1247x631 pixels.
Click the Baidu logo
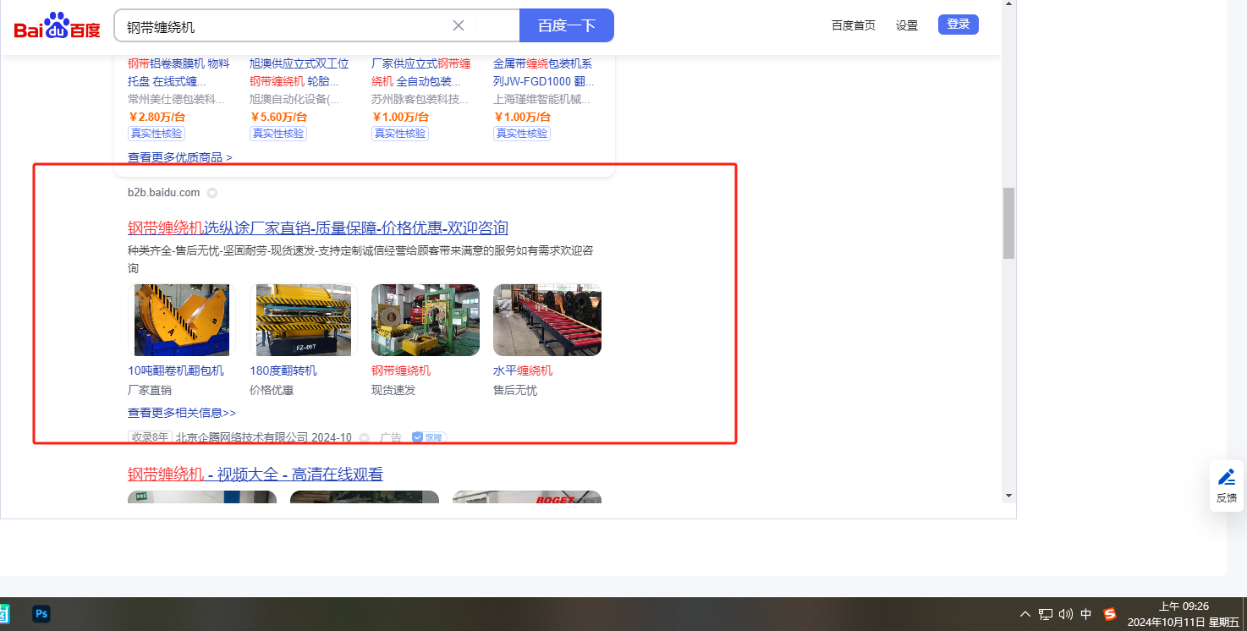tap(57, 26)
